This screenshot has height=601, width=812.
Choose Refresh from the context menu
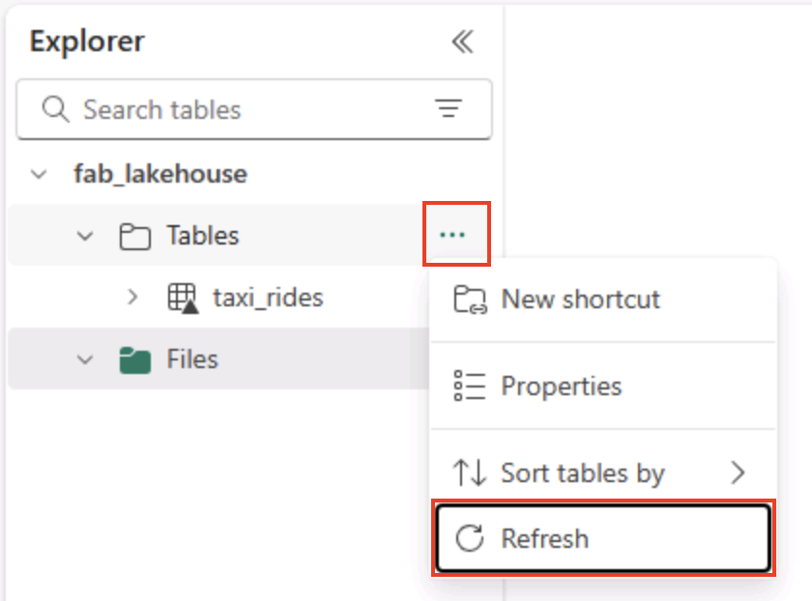click(545, 538)
